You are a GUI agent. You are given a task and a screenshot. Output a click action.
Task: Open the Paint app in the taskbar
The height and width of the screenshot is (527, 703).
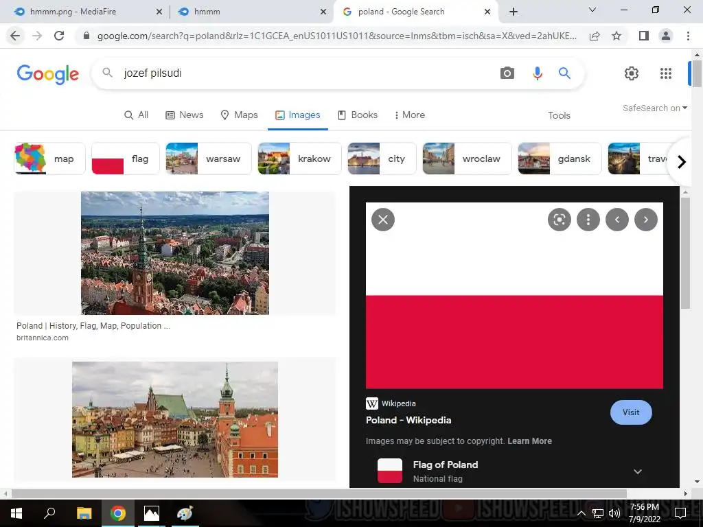click(x=185, y=513)
